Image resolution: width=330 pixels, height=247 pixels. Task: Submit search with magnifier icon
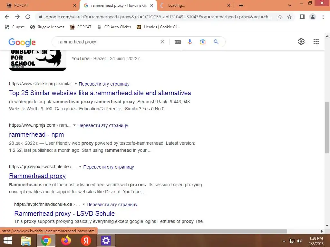216,42
